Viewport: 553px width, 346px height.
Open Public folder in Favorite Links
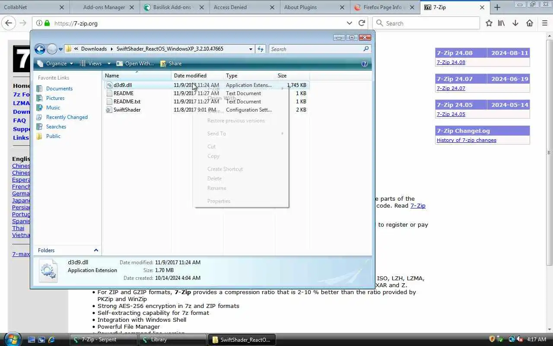[53, 136]
